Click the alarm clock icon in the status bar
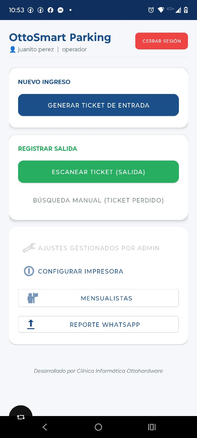The height and width of the screenshot is (438, 197). (x=151, y=10)
